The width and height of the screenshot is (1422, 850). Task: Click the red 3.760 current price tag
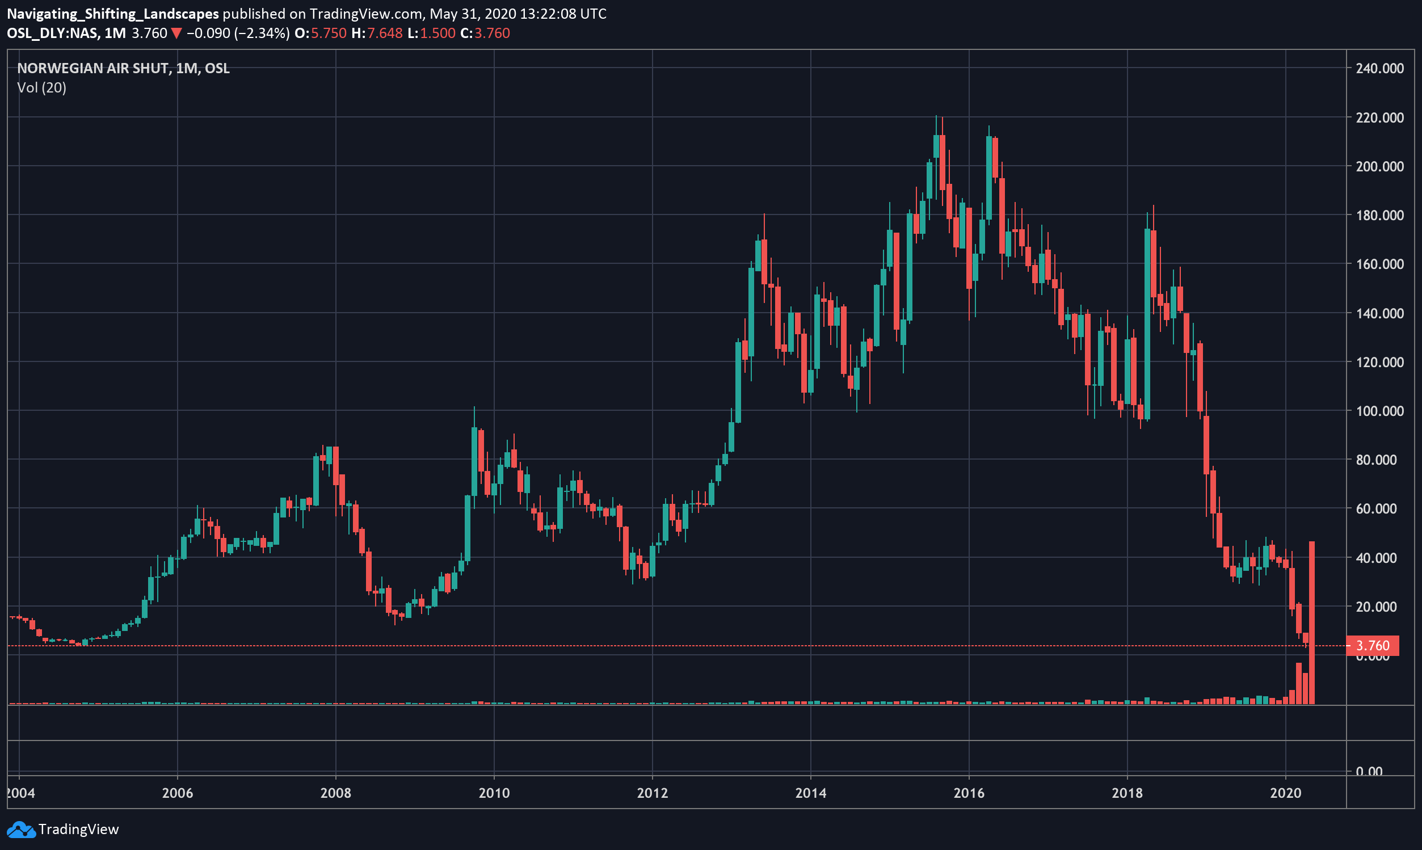click(x=1372, y=646)
